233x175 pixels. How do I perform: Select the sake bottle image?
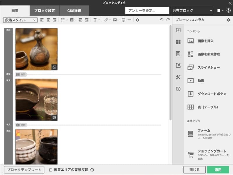point(36,49)
